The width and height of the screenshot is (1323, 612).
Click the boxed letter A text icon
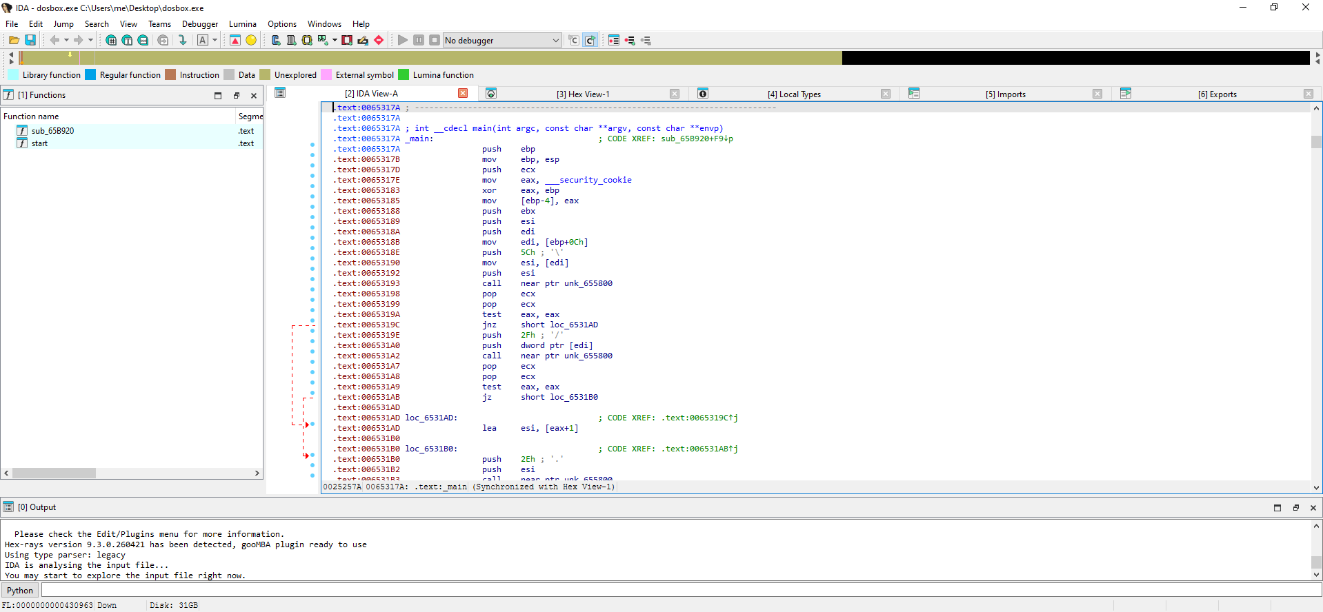pyautogui.click(x=203, y=40)
